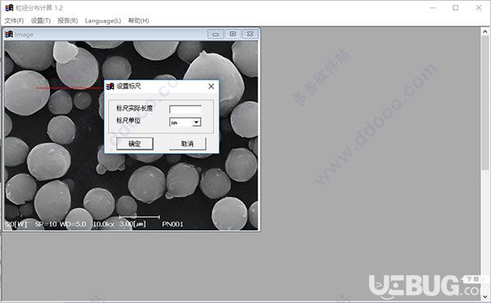Click the 标尺实际长度 label
The height and width of the screenshot is (303, 491).
pos(135,108)
